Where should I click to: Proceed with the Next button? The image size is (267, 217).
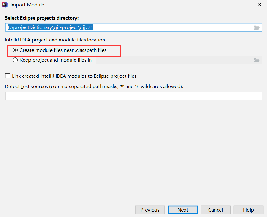(183, 210)
